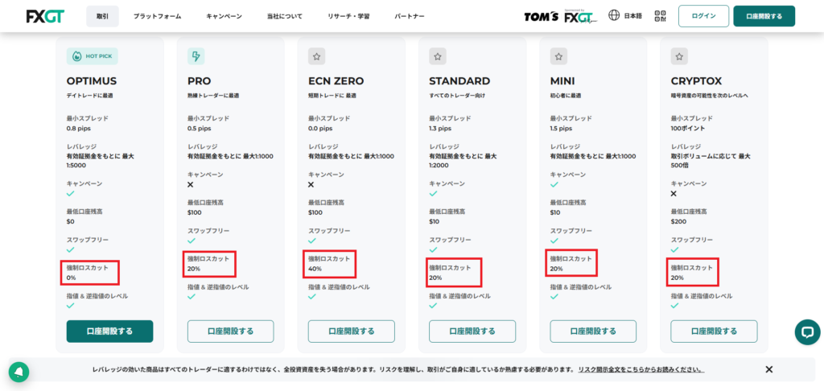The height and width of the screenshot is (391, 824).
Task: Close the risk warning banner
Action: pos(768,369)
